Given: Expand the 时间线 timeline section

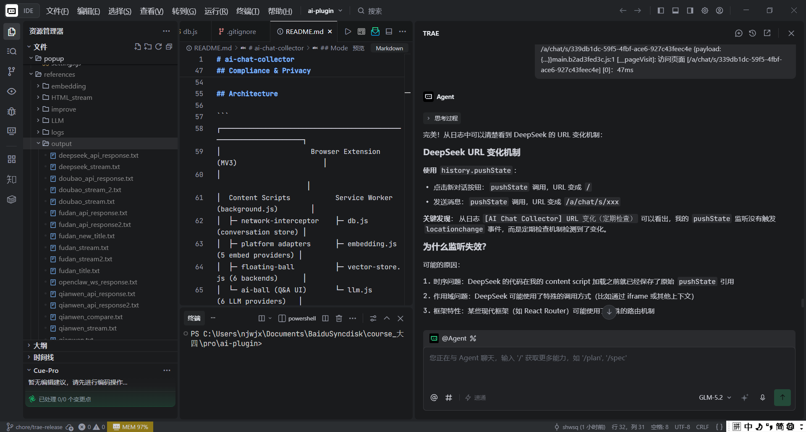Looking at the screenshot, I should click(101, 357).
